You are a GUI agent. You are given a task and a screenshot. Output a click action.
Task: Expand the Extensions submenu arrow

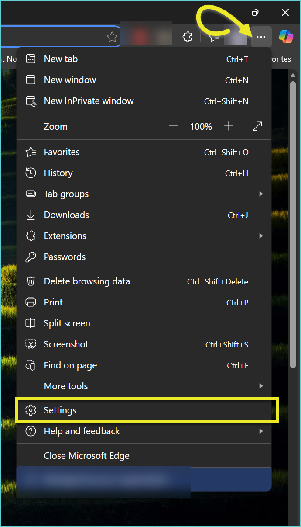point(261,236)
